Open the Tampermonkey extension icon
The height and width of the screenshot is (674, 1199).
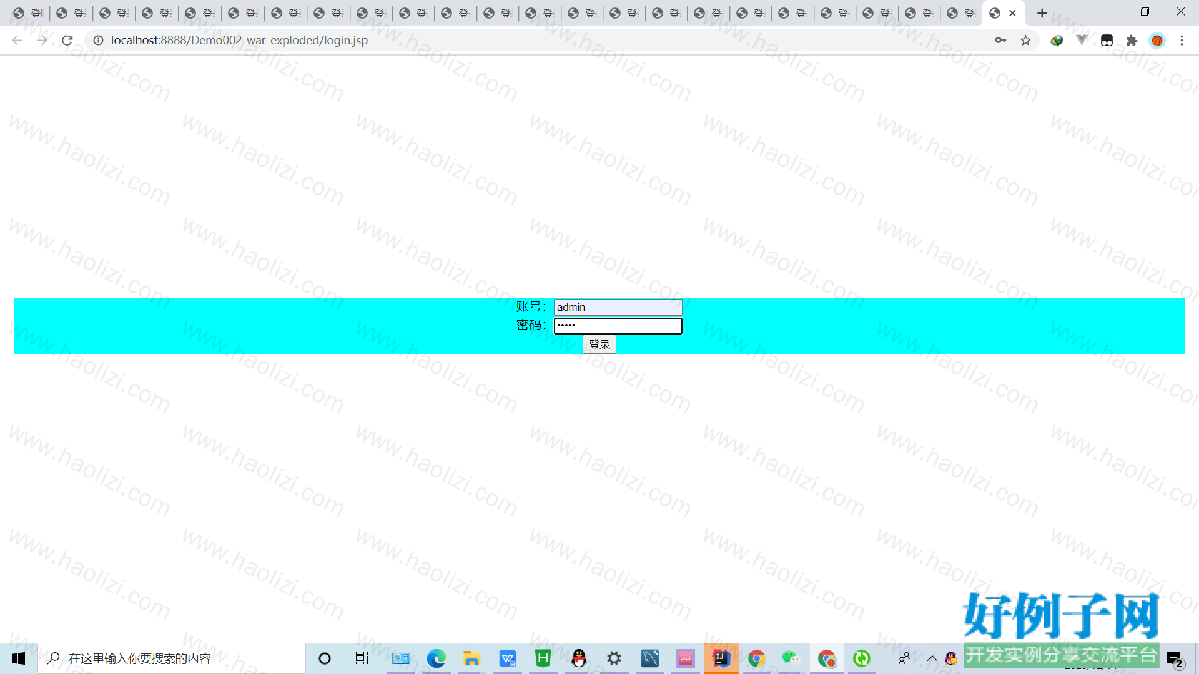click(x=1107, y=41)
